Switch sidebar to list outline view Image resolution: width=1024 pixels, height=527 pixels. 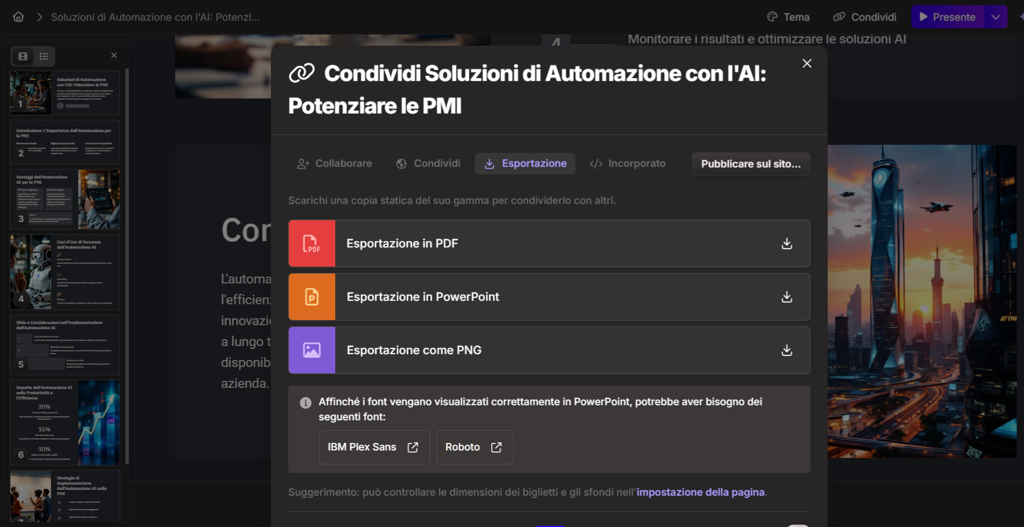[43, 56]
